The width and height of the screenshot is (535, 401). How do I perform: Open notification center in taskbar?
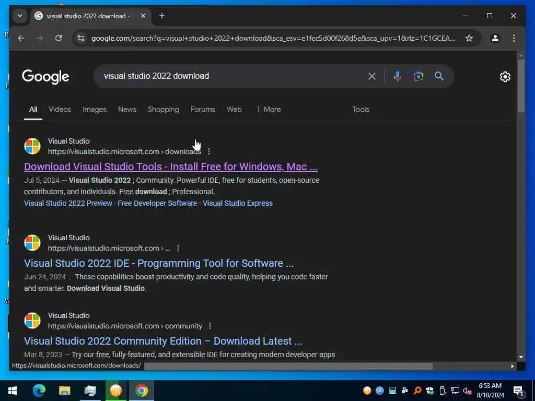point(519,391)
